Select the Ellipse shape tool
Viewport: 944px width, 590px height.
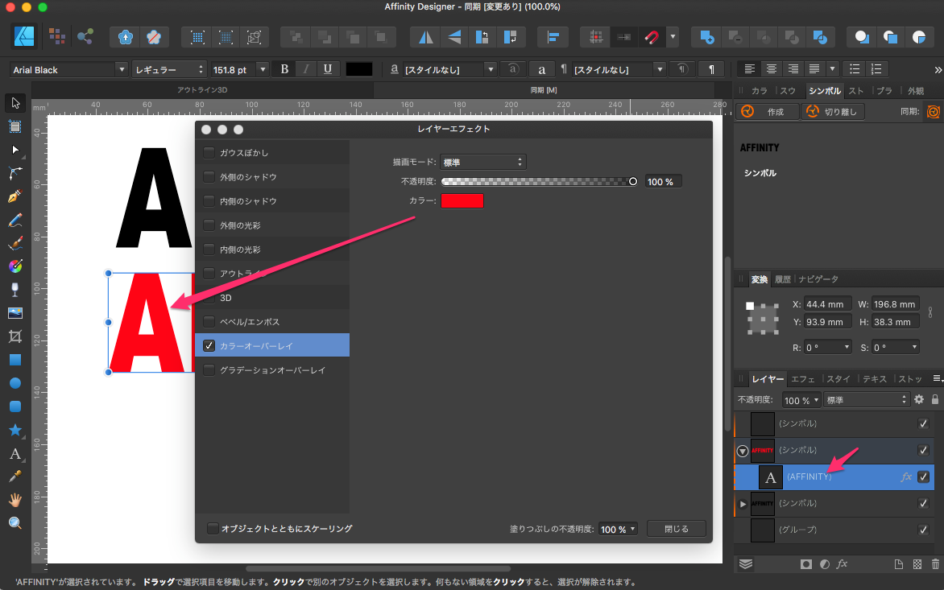[x=15, y=383]
